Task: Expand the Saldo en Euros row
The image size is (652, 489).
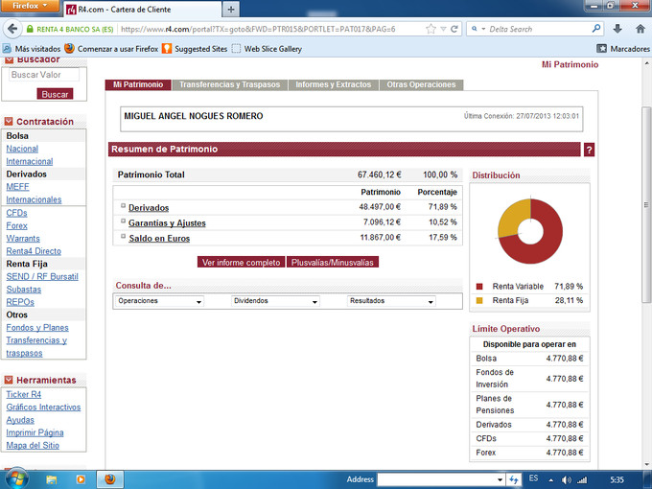Action: (124, 238)
